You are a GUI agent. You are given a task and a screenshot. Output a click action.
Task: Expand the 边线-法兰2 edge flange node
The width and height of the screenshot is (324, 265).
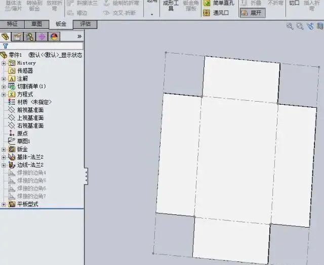4,165
